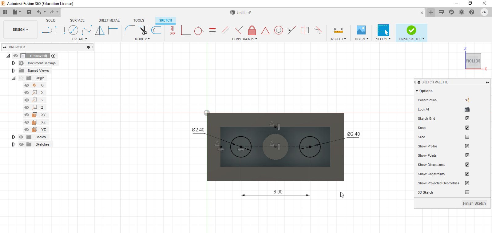Image resolution: width=492 pixels, height=233 pixels.
Task: Click the Measure inspect icon
Action: click(338, 30)
